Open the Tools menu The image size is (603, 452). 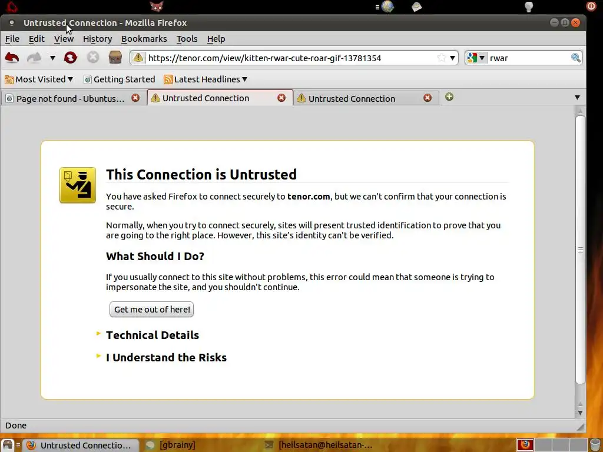tap(187, 39)
